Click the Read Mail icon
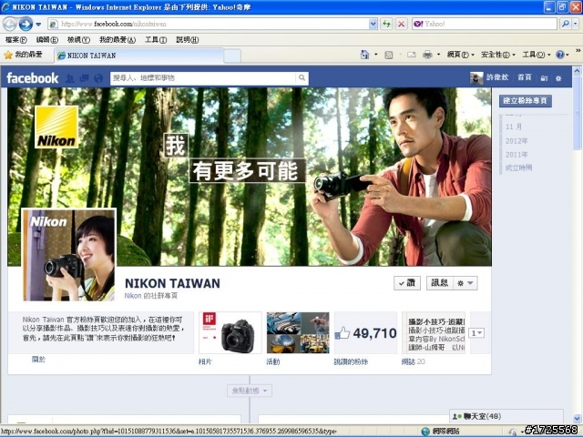Viewport: 583px width, 437px height. click(x=411, y=55)
